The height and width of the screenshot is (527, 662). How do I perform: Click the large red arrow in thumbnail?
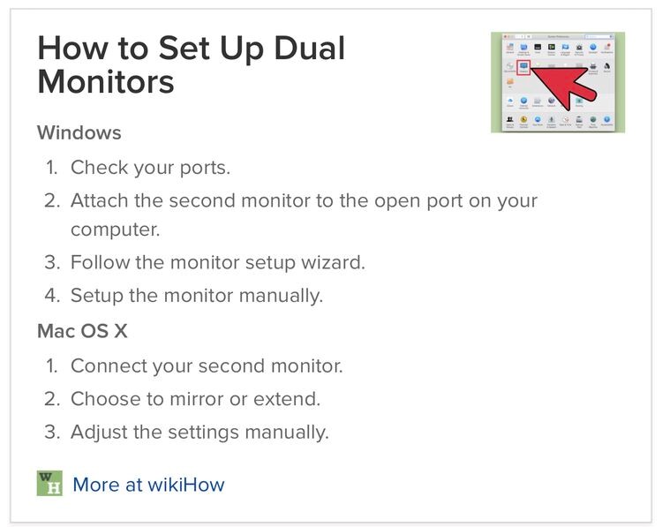[562, 87]
